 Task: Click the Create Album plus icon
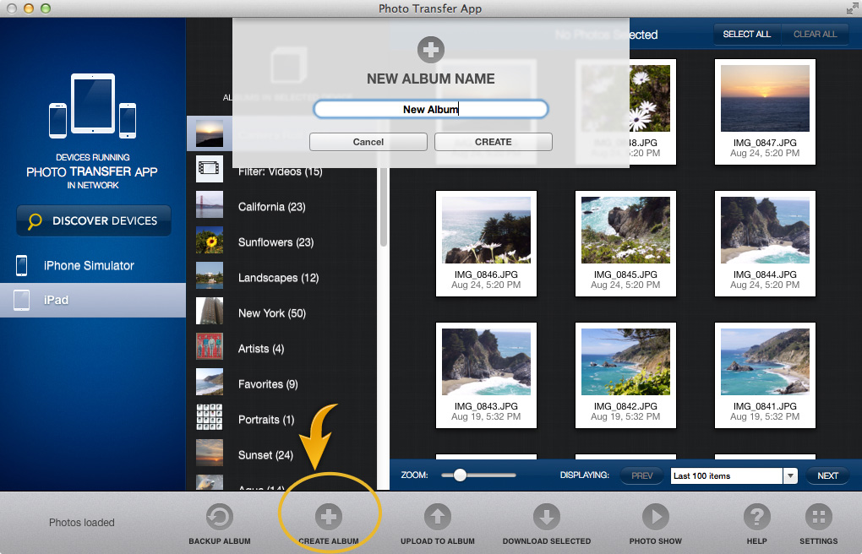tap(329, 517)
